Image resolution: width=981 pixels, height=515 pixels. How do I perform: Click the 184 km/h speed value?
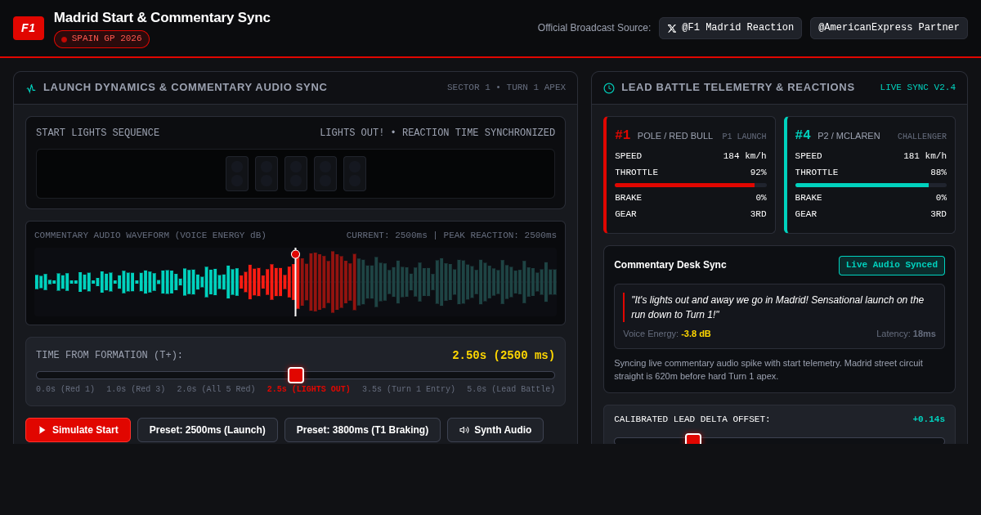(745, 156)
